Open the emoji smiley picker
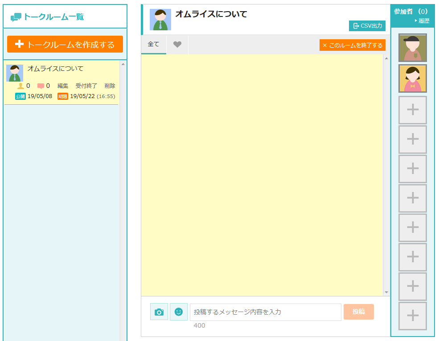 pyautogui.click(x=179, y=312)
